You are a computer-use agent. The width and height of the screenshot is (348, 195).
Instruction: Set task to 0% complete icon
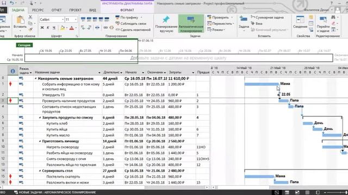tap(83, 19)
